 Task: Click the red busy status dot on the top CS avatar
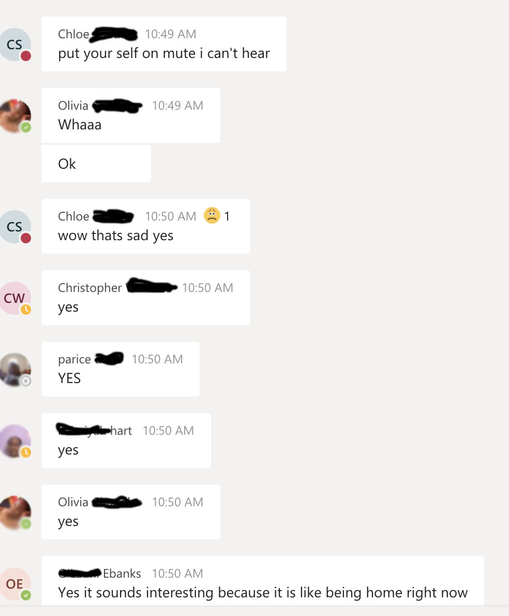click(x=26, y=56)
